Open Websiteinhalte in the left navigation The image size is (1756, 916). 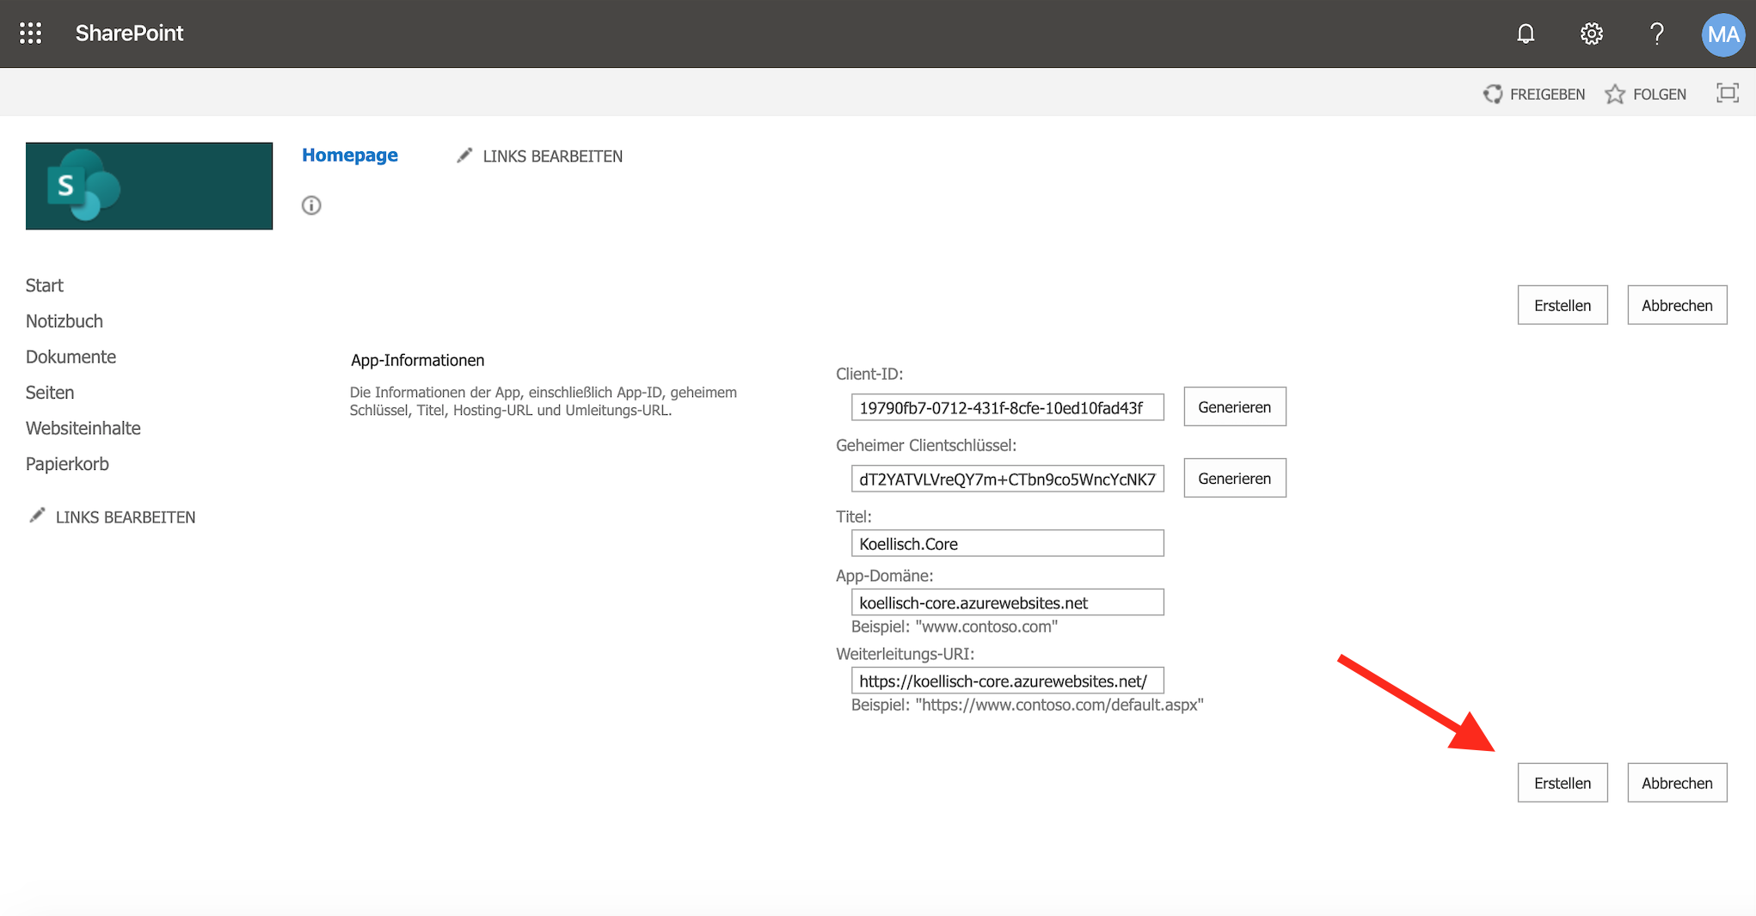83,428
